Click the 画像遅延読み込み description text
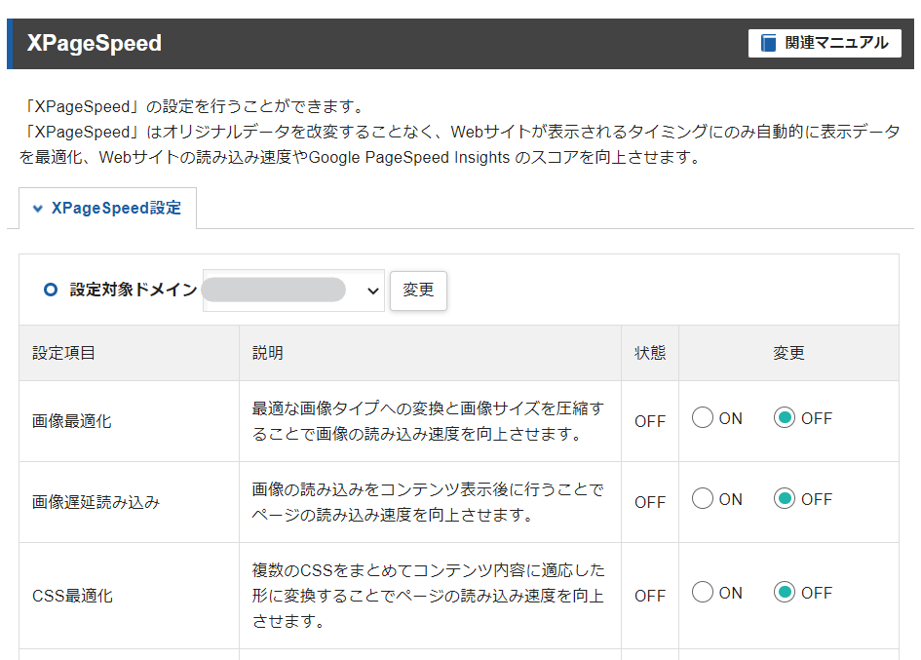The height and width of the screenshot is (660, 921). [428, 502]
